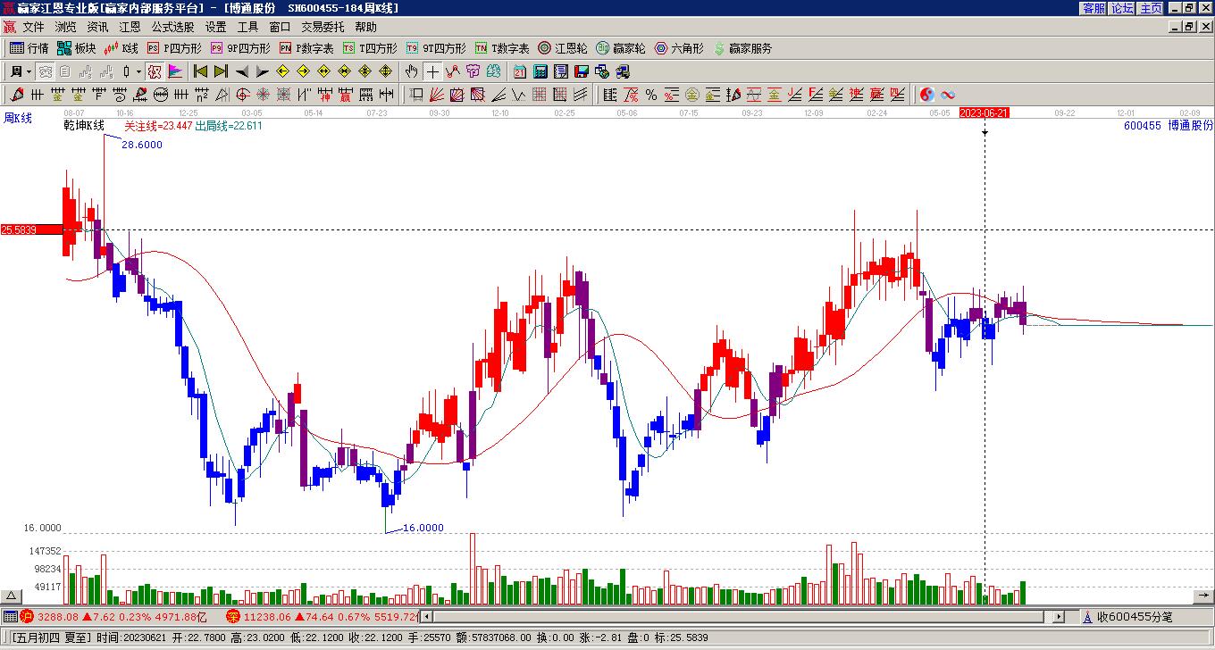The height and width of the screenshot is (650, 1215).
Task: Select the hand pan tool
Action: point(411,71)
